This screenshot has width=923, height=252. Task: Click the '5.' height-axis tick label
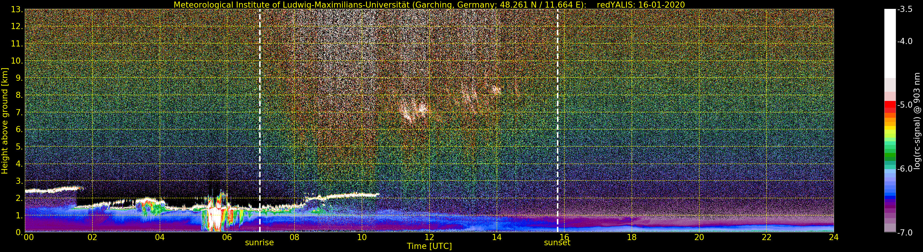pyautogui.click(x=19, y=146)
